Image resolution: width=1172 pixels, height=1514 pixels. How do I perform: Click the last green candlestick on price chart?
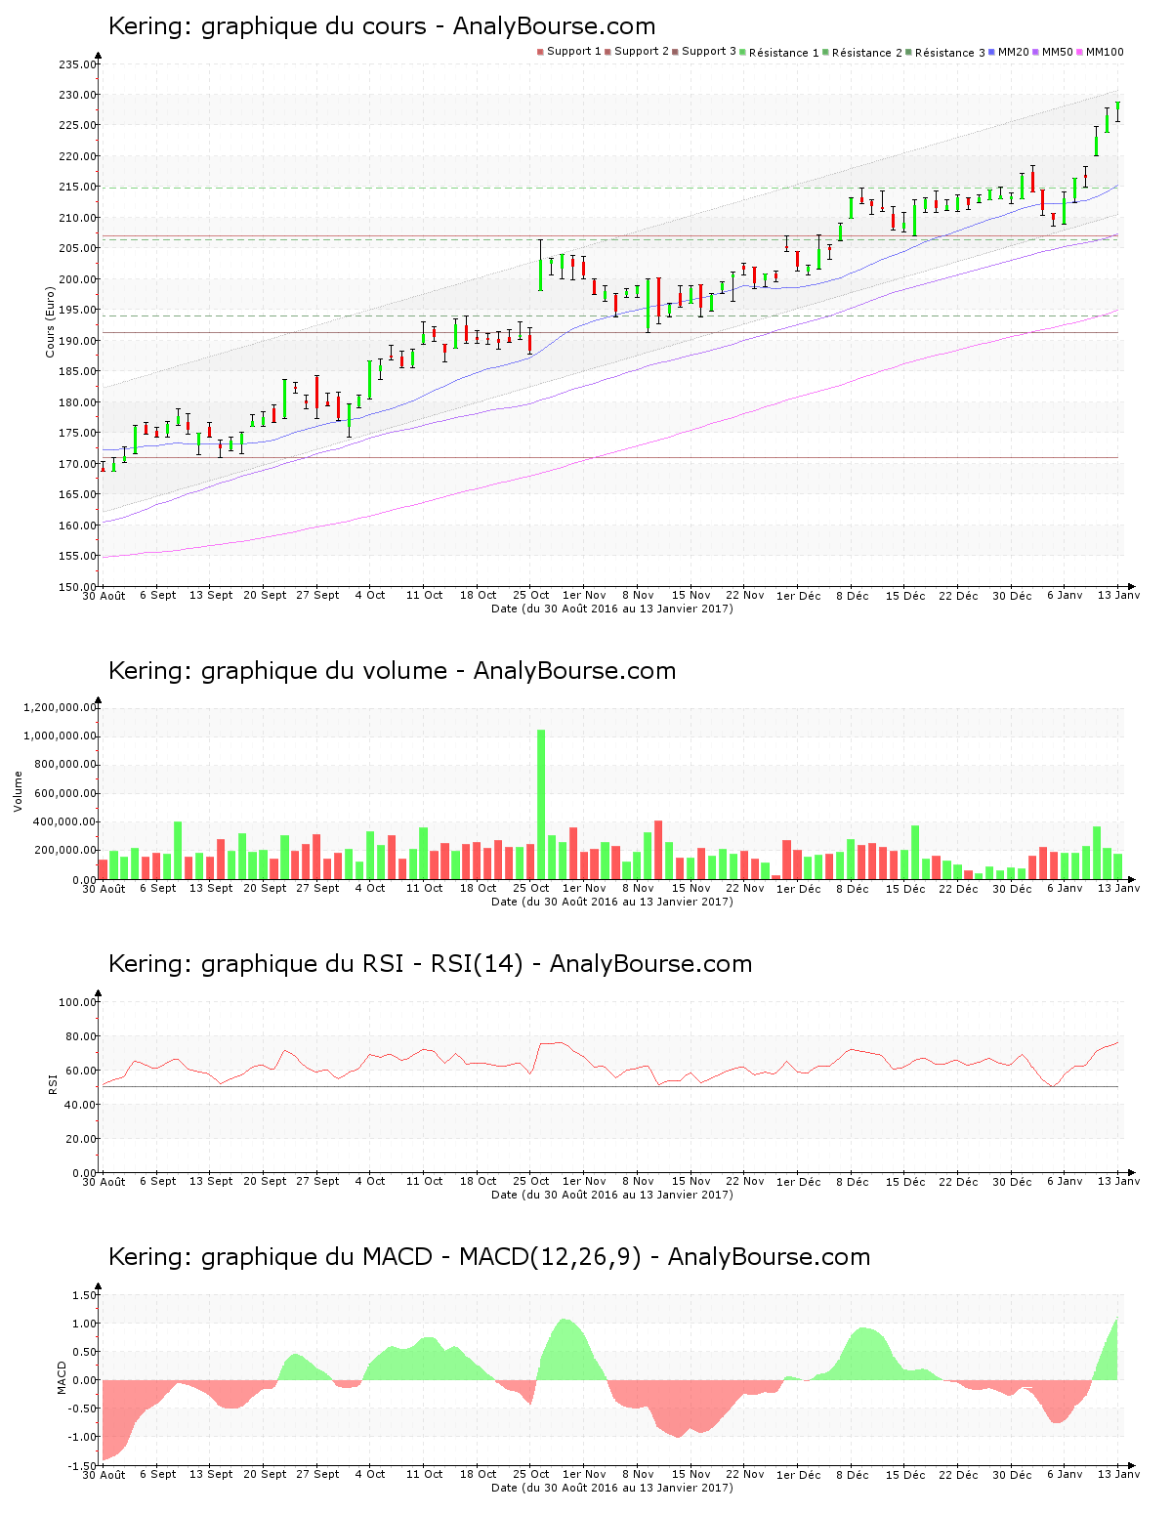[1117, 111]
